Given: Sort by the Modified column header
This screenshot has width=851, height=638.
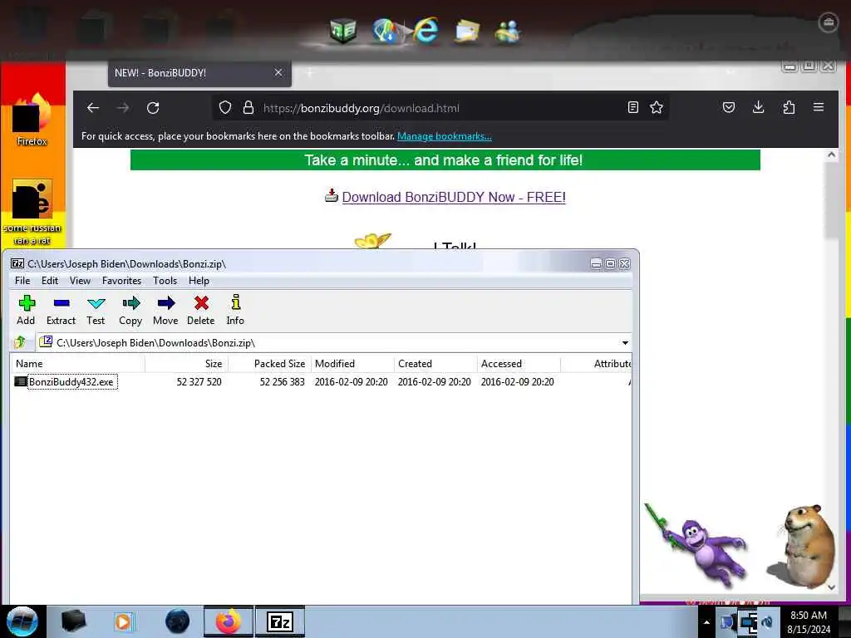Looking at the screenshot, I should [352, 364].
